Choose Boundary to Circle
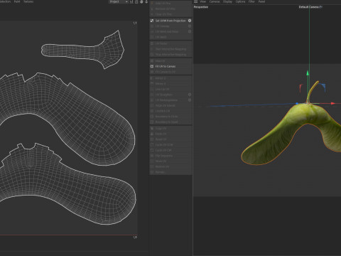This screenshot has width=341, height=256. pyautogui.click(x=166, y=117)
